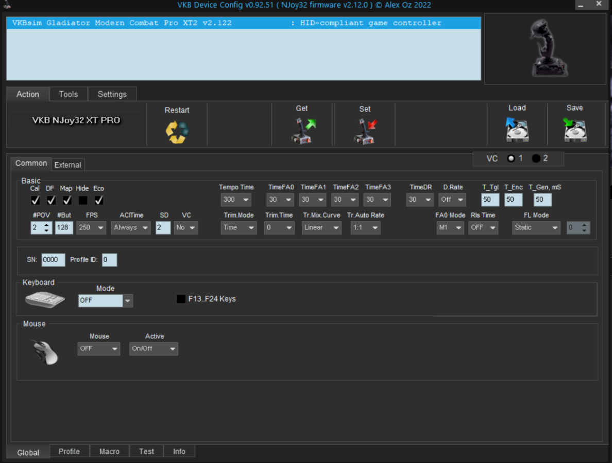
Task: Open the ACITime dropdown
Action: click(131, 227)
